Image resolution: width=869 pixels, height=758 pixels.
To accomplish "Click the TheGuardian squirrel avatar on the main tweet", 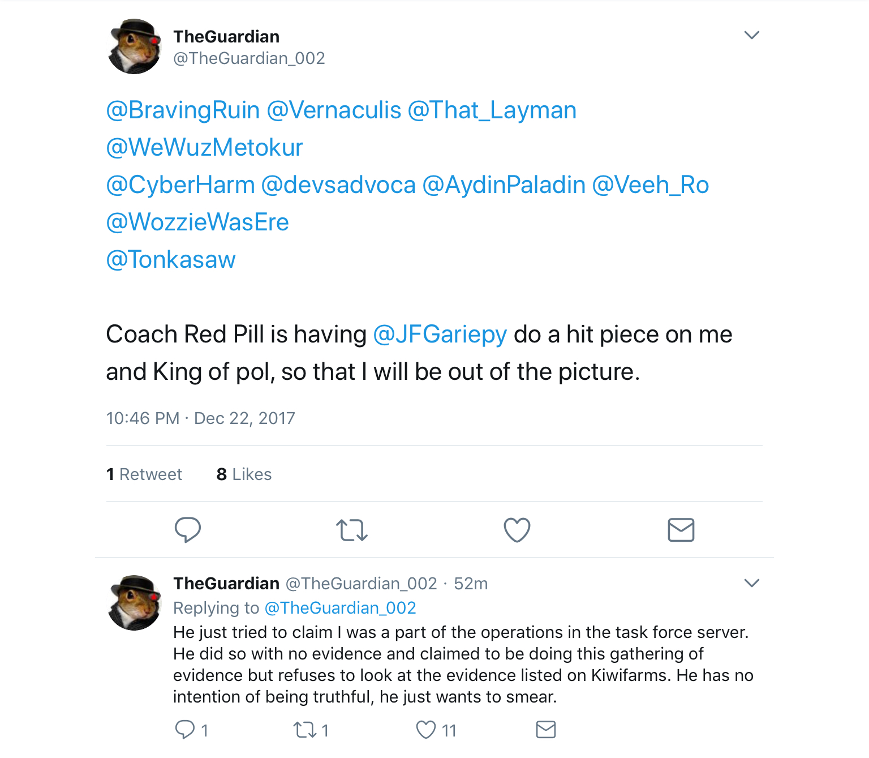I will pyautogui.click(x=135, y=46).
